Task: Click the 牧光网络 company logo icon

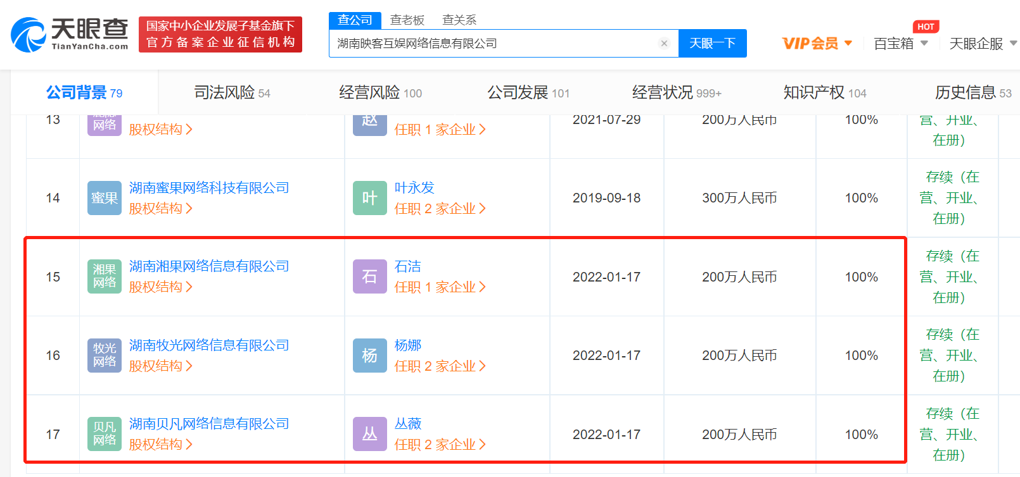Action: pyautogui.click(x=105, y=355)
